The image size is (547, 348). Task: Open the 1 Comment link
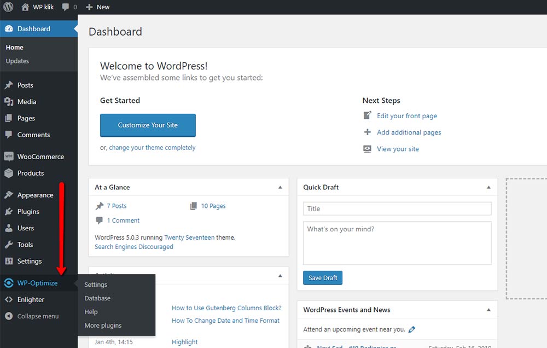tap(123, 221)
